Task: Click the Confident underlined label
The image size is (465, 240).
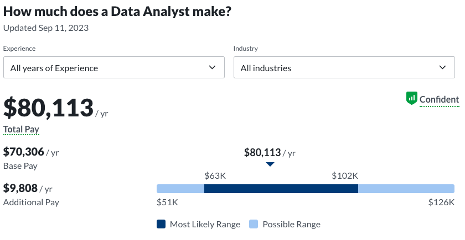Action: point(439,99)
